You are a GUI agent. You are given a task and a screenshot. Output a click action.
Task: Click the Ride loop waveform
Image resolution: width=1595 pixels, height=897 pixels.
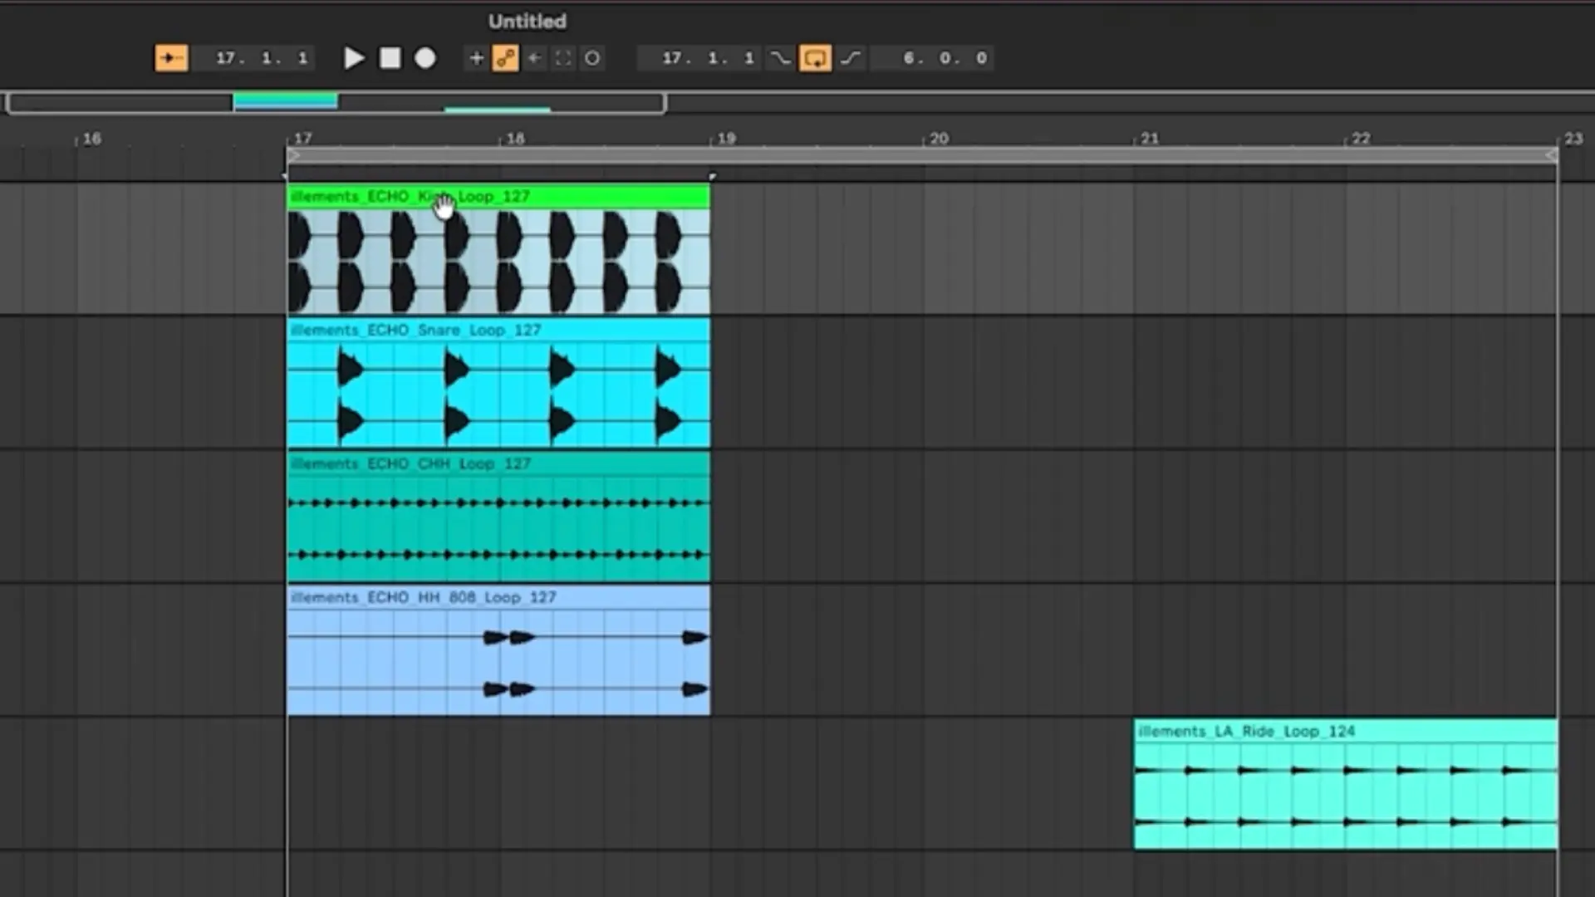pos(1346,796)
